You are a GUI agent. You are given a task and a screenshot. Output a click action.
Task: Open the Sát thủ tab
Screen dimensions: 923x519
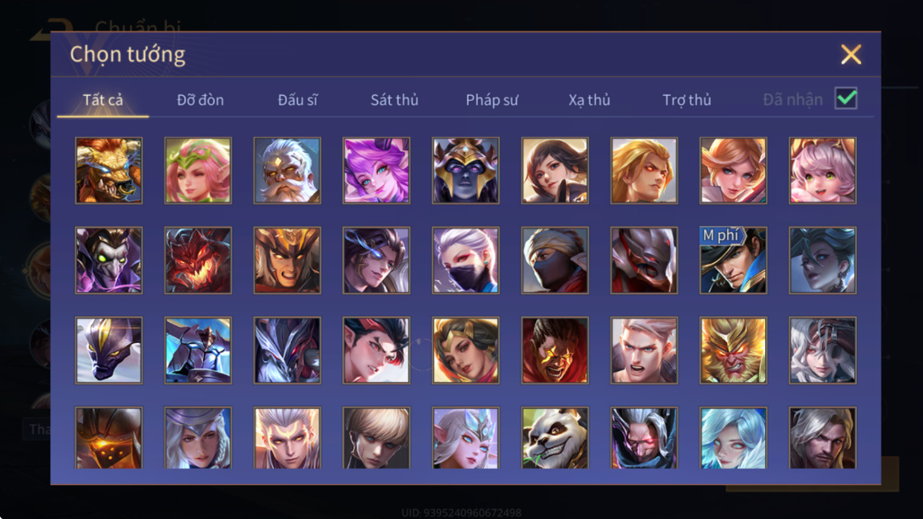[x=395, y=100]
